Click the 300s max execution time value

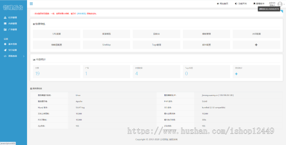click(x=204, y=120)
